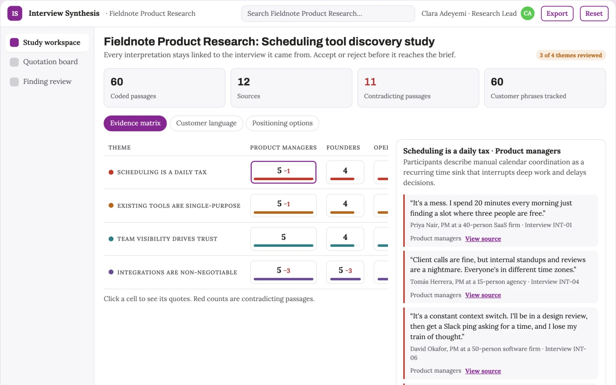View source for David Okafor quote
The image size is (616, 385).
483,371
